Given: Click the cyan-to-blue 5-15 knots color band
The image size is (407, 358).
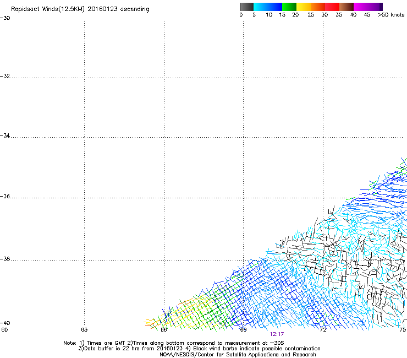Looking at the screenshot, I should pos(268,7).
